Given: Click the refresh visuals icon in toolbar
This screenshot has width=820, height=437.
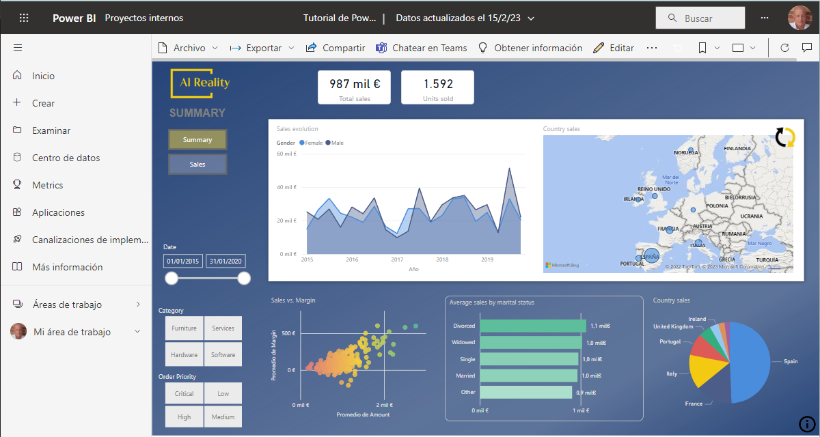Looking at the screenshot, I should (784, 48).
